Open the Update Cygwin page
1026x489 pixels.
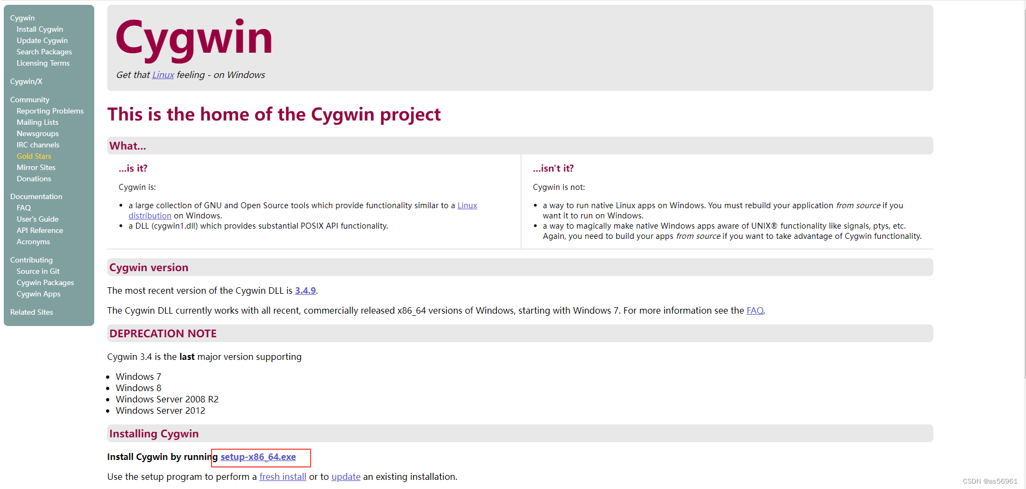41,40
